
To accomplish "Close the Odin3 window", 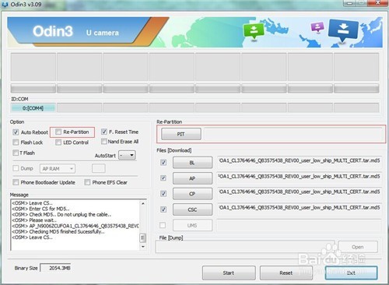I will pyautogui.click(x=378, y=3).
